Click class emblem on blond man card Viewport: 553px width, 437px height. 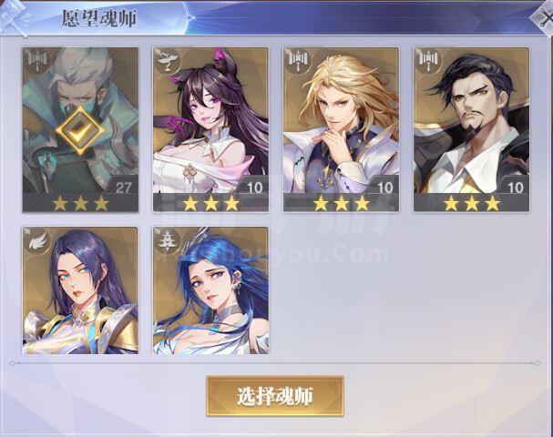pos(298,60)
